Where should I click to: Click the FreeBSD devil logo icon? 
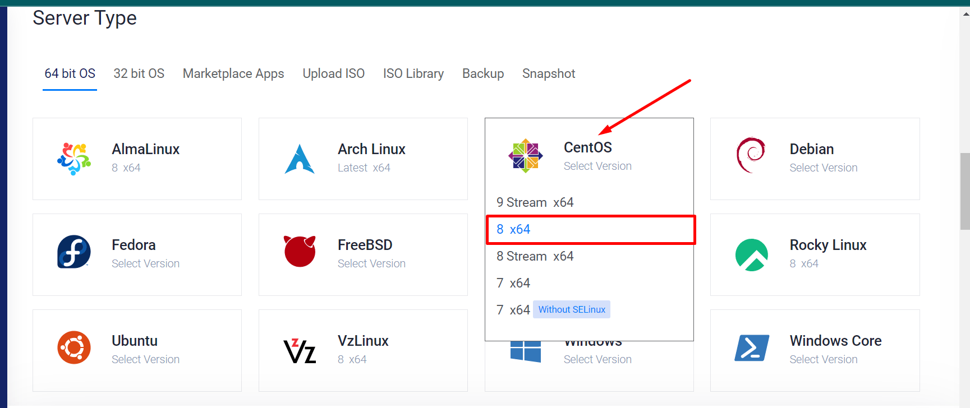[300, 252]
